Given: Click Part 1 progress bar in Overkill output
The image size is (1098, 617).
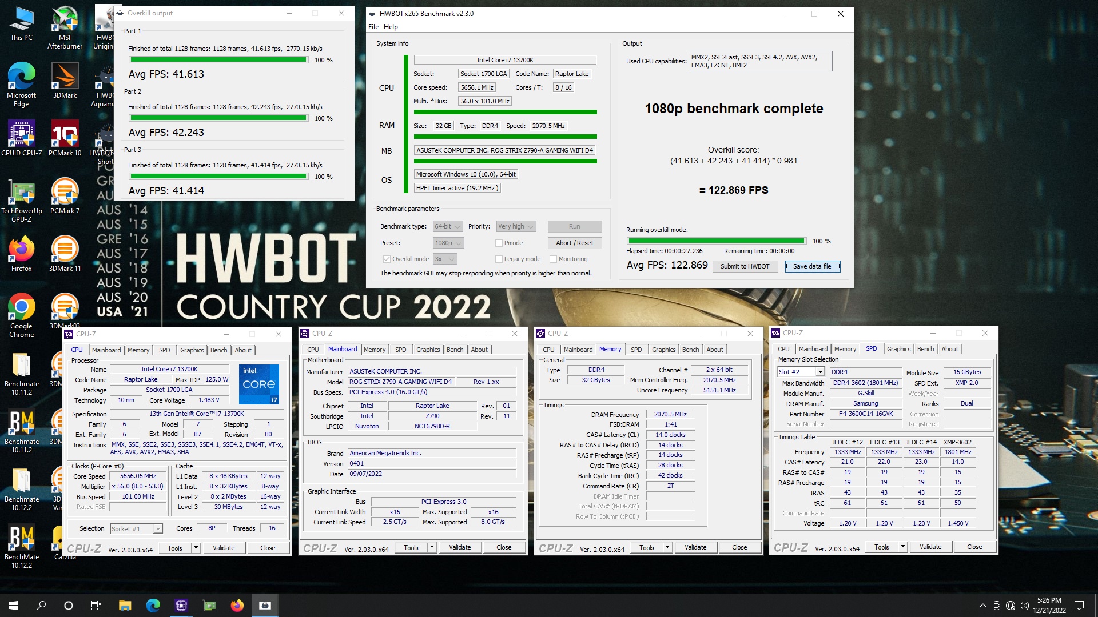Looking at the screenshot, I should (219, 60).
